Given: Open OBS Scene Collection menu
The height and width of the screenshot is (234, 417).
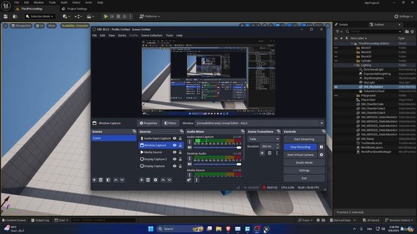Looking at the screenshot, I should coord(152,35).
